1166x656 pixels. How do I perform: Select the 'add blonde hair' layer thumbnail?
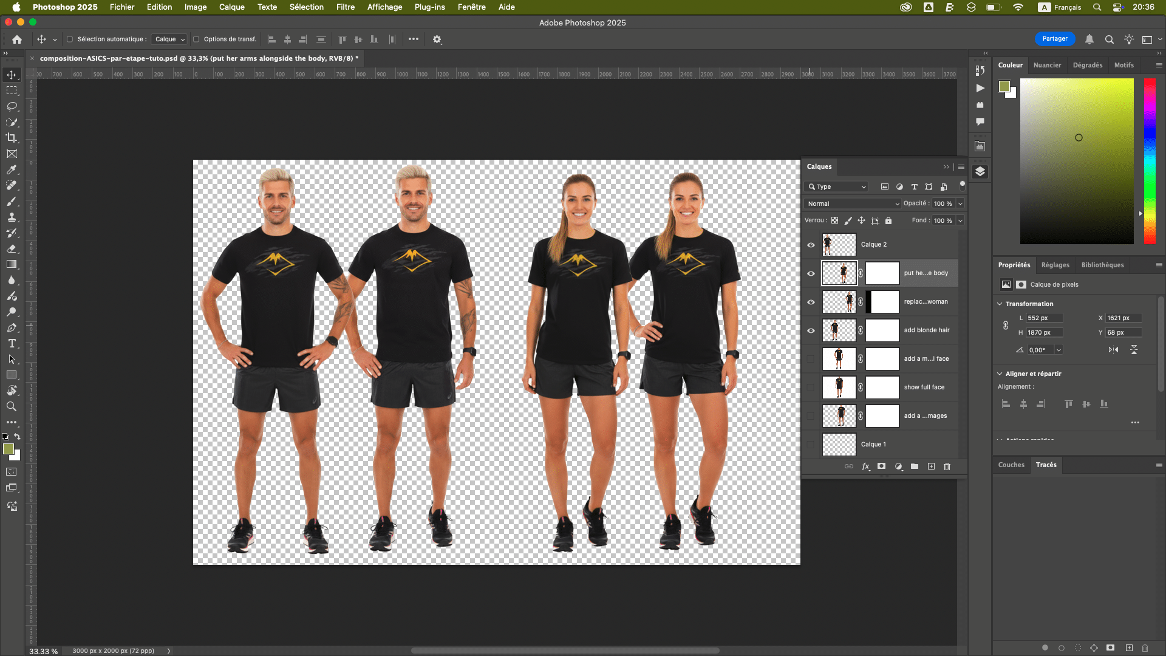pyautogui.click(x=839, y=330)
